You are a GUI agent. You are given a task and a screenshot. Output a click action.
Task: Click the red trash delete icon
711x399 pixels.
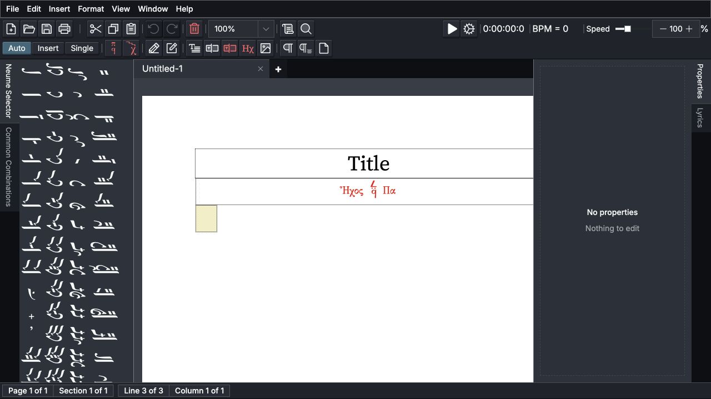(194, 29)
